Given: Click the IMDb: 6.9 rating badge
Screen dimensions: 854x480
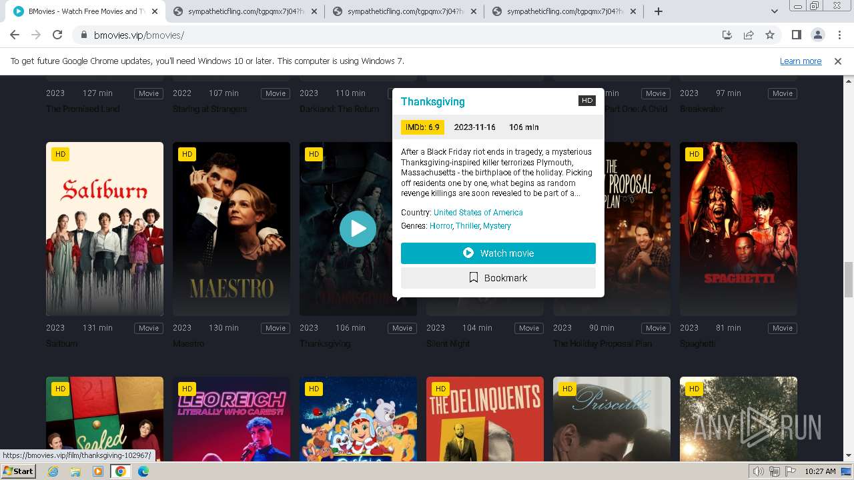Looking at the screenshot, I should point(422,127).
